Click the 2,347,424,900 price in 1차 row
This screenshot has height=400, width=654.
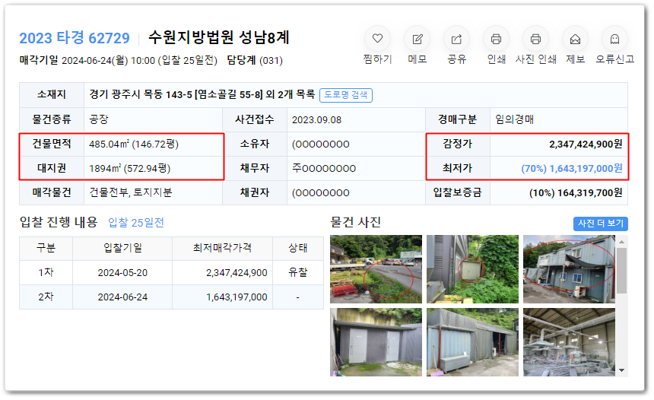tap(237, 273)
